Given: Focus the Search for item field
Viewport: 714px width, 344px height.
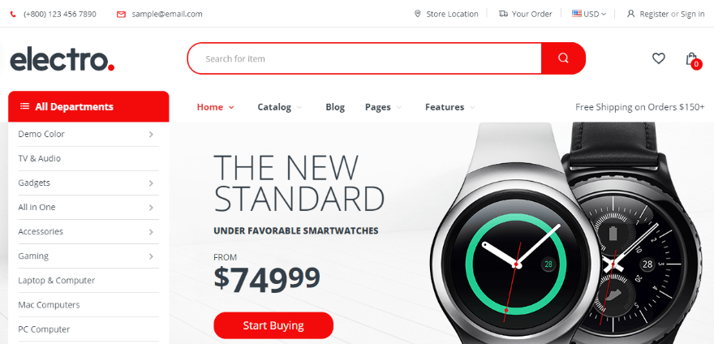Looking at the screenshot, I should tap(364, 58).
